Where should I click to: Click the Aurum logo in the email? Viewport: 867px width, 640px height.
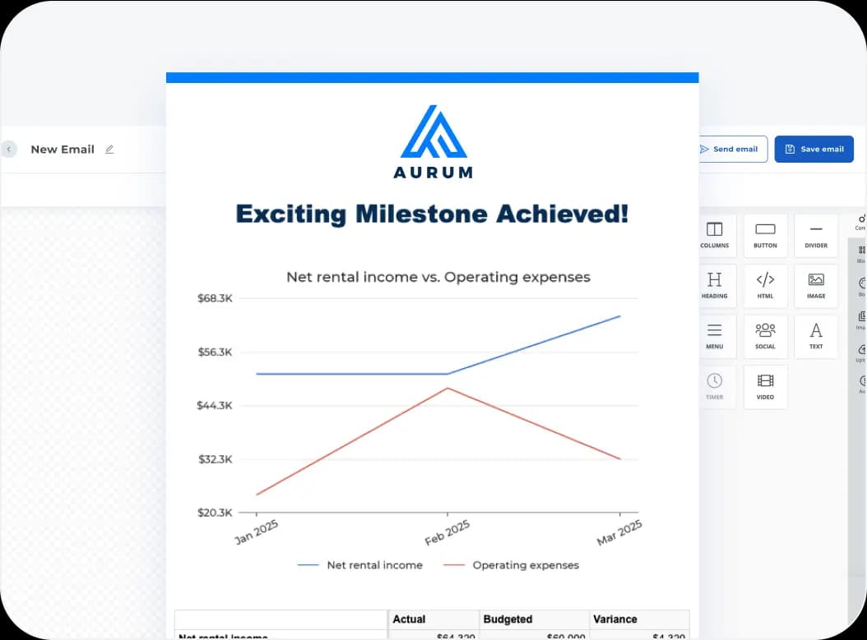[433, 141]
